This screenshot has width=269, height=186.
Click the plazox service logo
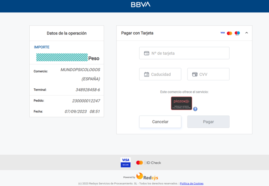(181, 103)
